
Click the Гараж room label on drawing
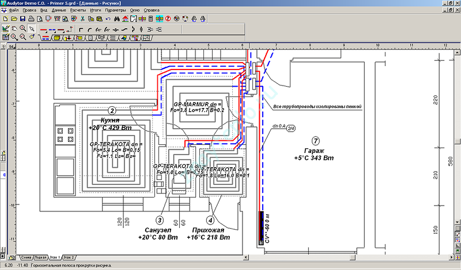(x=314, y=151)
